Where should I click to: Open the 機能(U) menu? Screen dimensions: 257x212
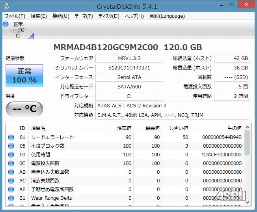(61, 16)
